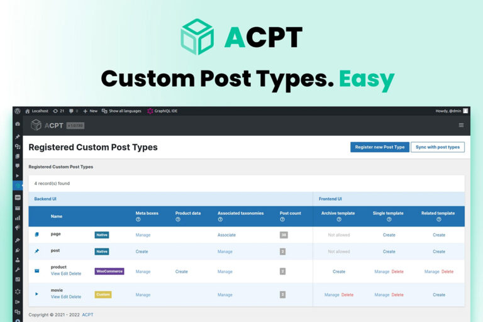Click Associate taxonomies link for page

tap(226, 235)
